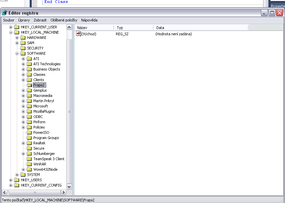Image resolution: width=285 pixels, height=203 pixels.
Task: Click the Secure folder icon
Action: [29, 148]
